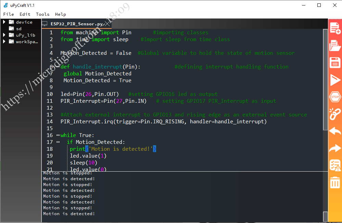
Task: Save the current script
Action: click(x=335, y=62)
